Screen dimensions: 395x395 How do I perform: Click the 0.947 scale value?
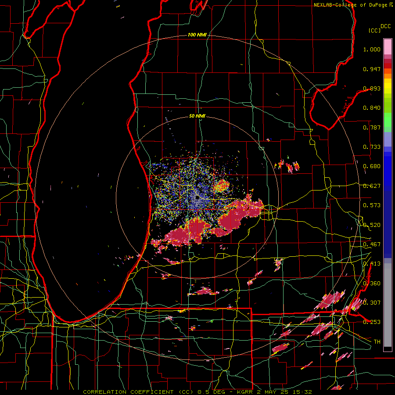pyautogui.click(x=372, y=69)
